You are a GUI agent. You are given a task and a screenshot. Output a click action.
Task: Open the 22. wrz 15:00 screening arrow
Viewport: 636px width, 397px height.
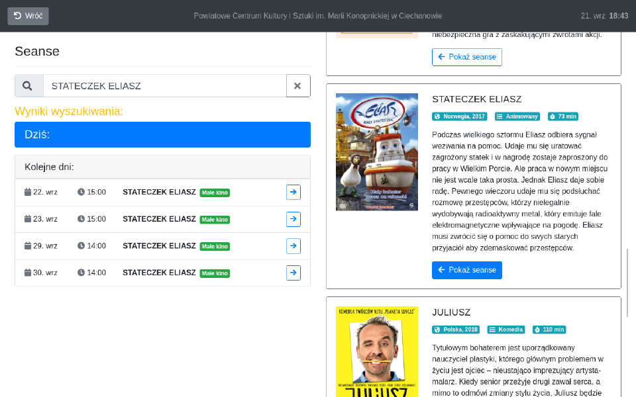[293, 192]
